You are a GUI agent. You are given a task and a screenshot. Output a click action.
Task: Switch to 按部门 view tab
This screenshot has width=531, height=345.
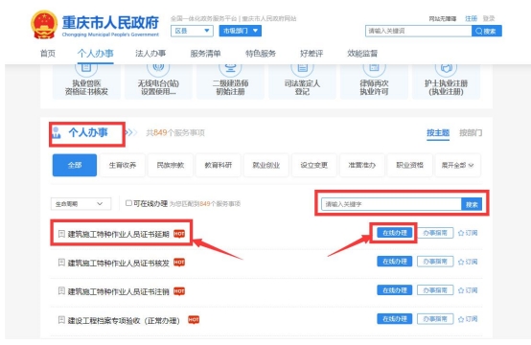click(x=471, y=132)
